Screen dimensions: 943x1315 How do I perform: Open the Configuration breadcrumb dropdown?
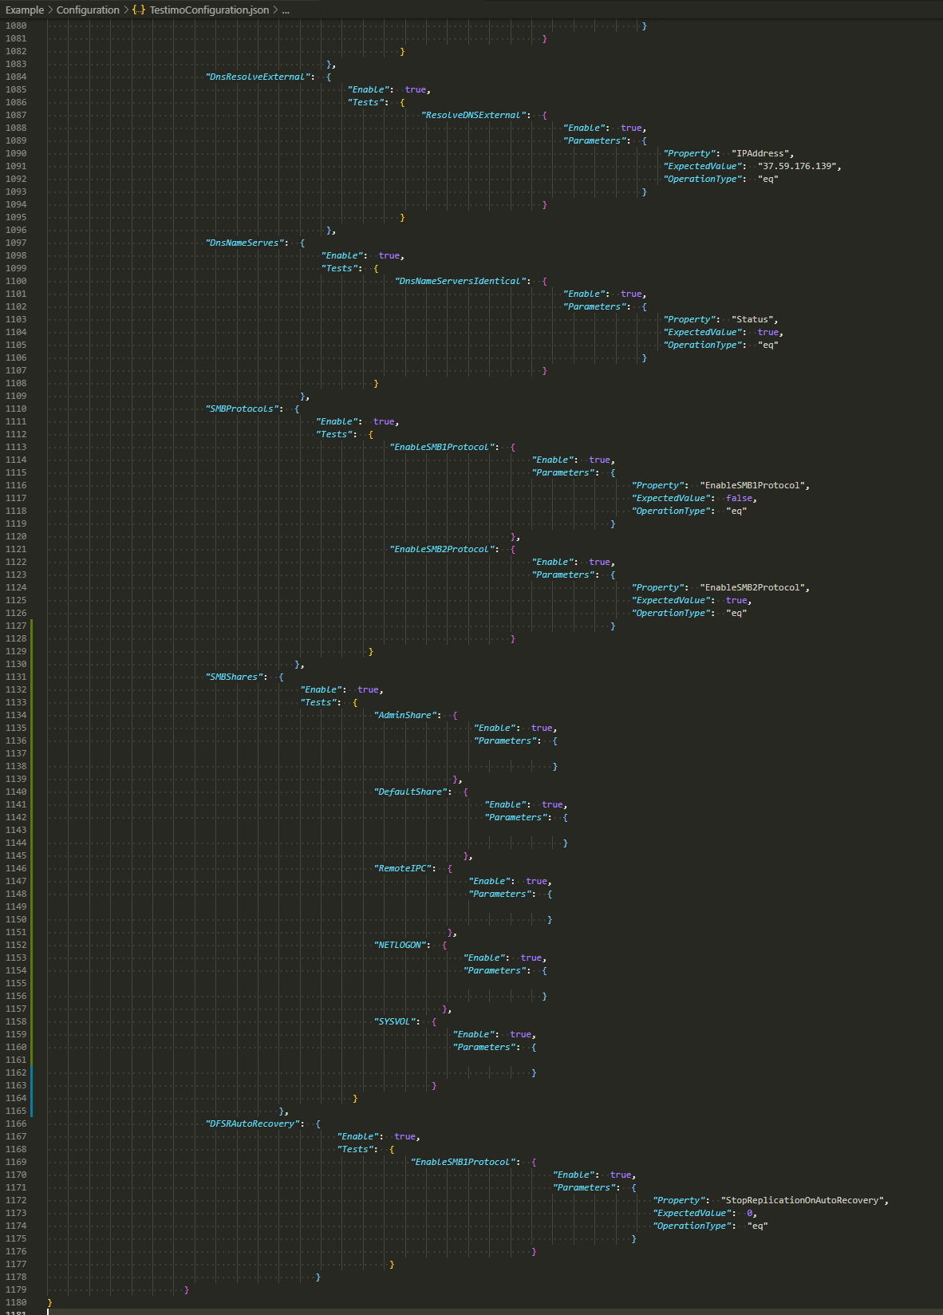point(88,10)
